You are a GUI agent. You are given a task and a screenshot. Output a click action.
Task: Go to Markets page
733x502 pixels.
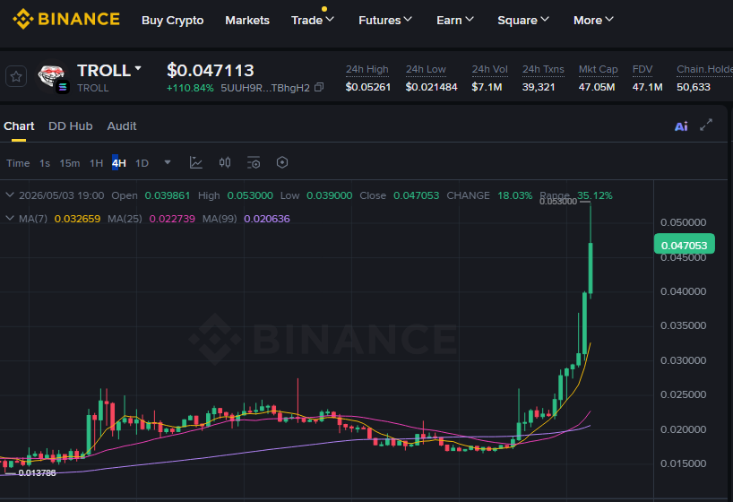coord(247,20)
